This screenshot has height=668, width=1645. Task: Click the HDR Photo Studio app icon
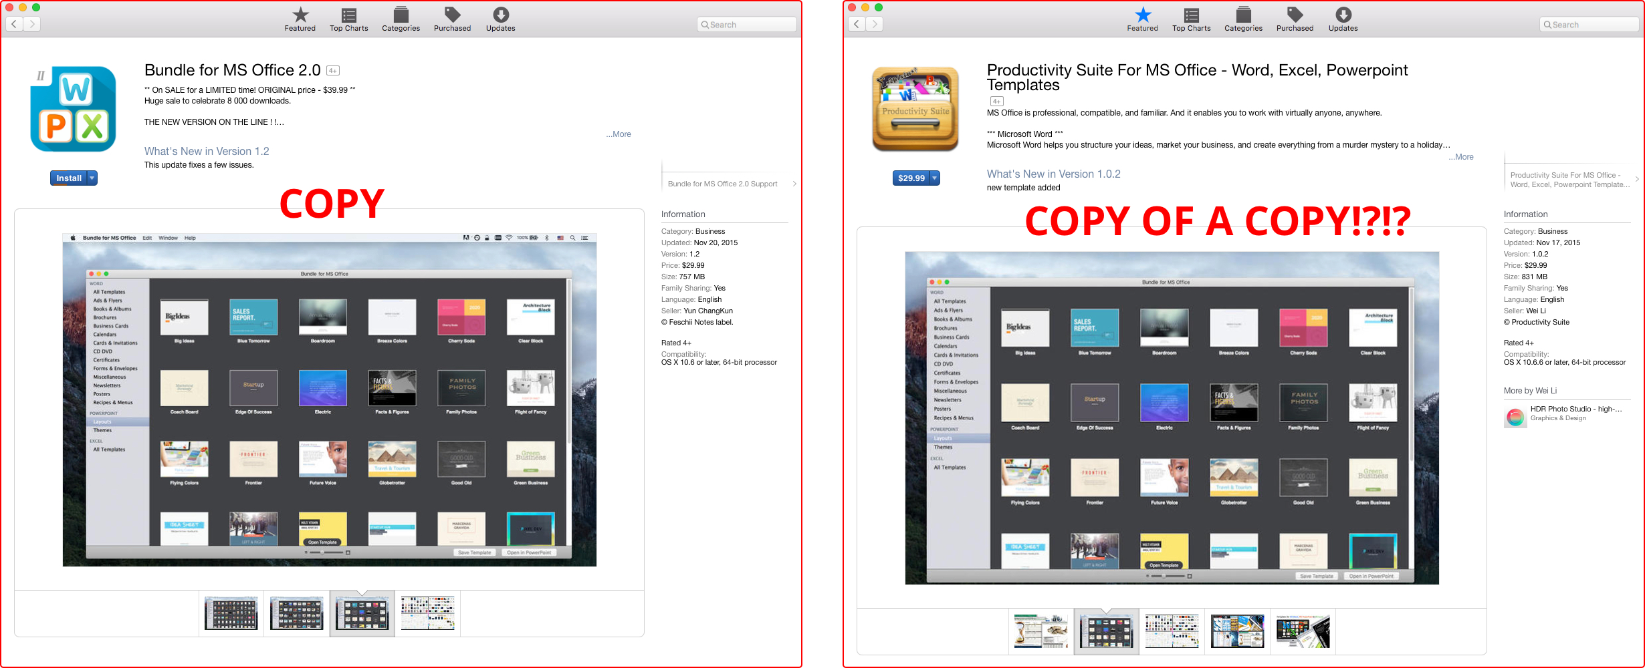tap(1515, 417)
